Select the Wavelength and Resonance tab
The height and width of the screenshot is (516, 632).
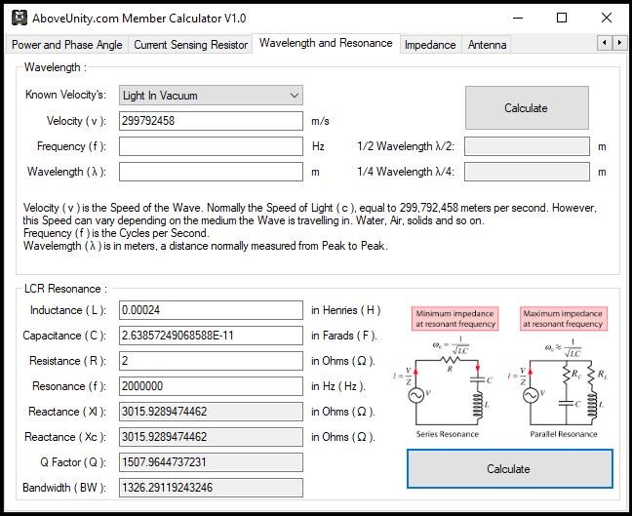point(326,43)
